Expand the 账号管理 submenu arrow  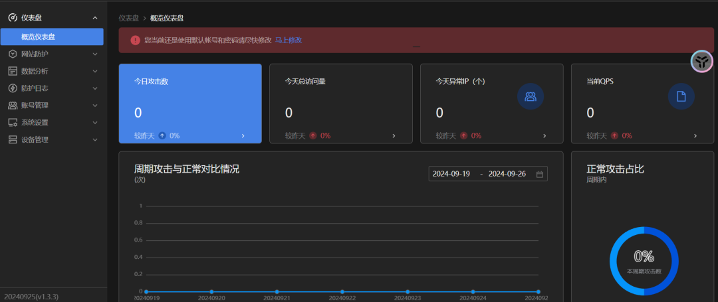point(95,106)
